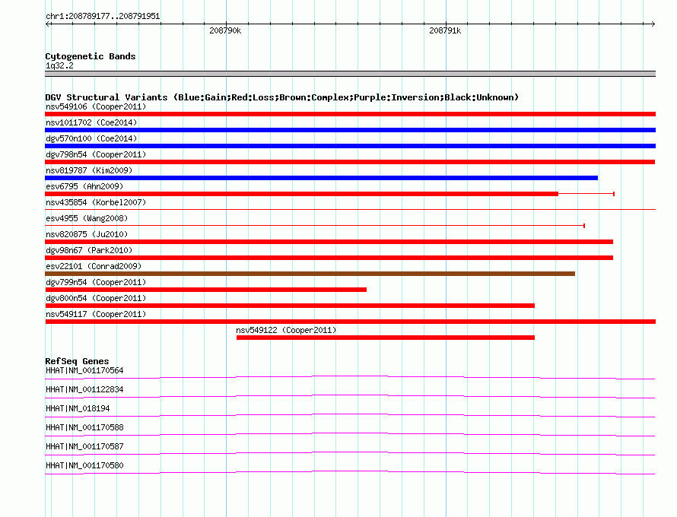This screenshot has height=517, width=677.
Task: Click the red bar under nsv549106
Action: click(x=350, y=114)
